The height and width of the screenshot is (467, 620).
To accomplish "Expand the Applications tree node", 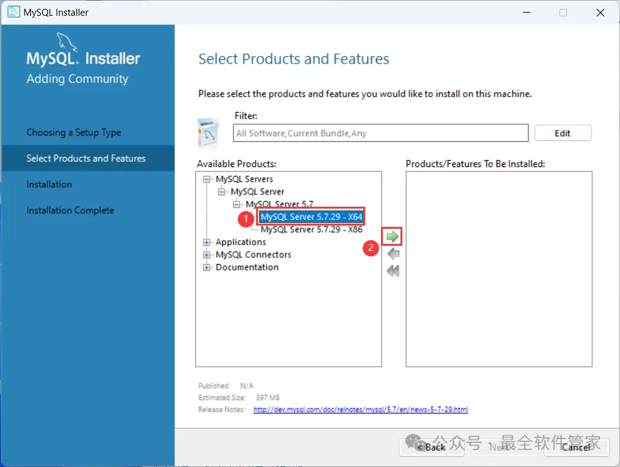I will [206, 242].
